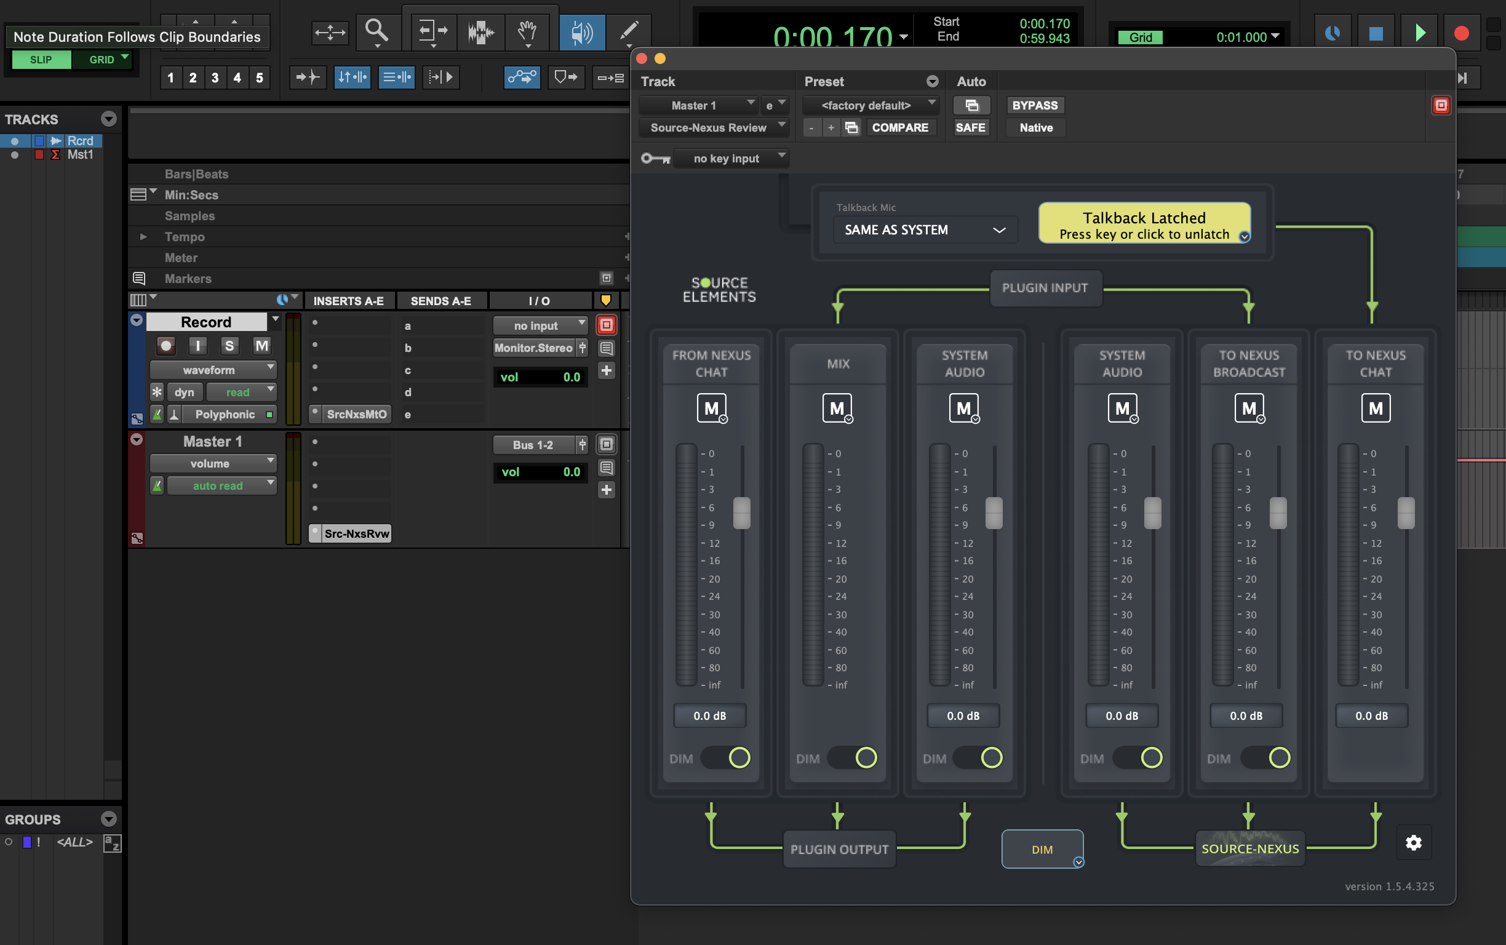Recall zoom preset 3
This screenshot has height=945, width=1506.
click(x=215, y=78)
